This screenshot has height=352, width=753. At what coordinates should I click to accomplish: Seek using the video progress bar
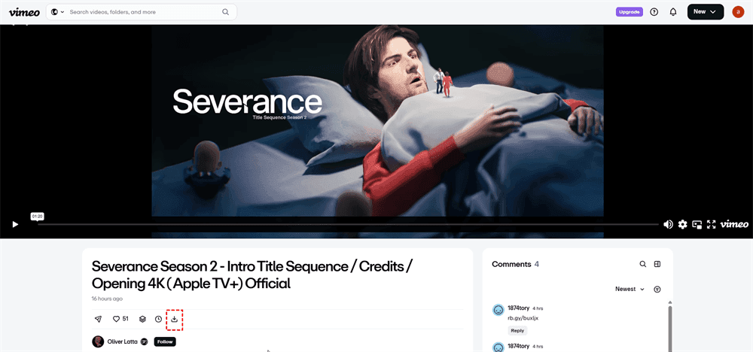(x=348, y=224)
